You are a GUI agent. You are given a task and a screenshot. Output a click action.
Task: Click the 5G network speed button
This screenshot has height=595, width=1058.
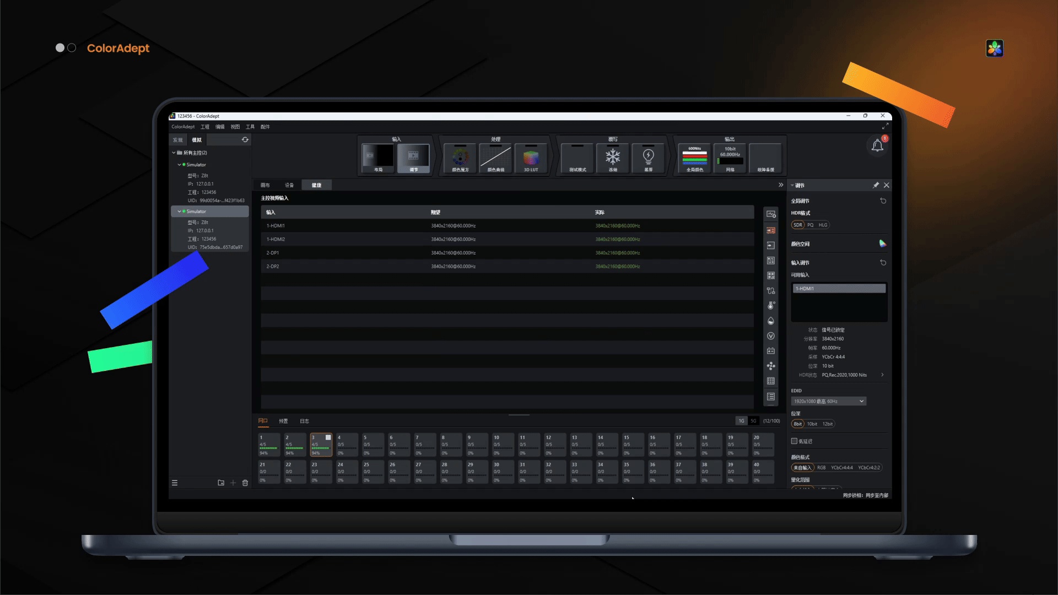tap(753, 421)
